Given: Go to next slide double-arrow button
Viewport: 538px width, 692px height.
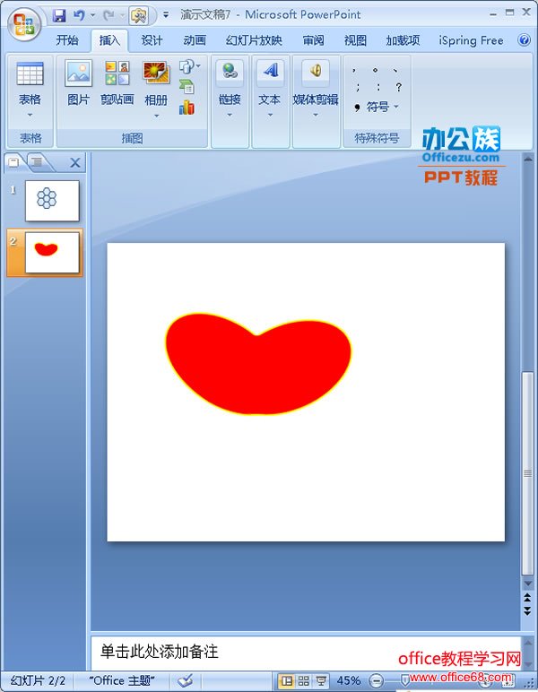Looking at the screenshot, I should point(528,610).
